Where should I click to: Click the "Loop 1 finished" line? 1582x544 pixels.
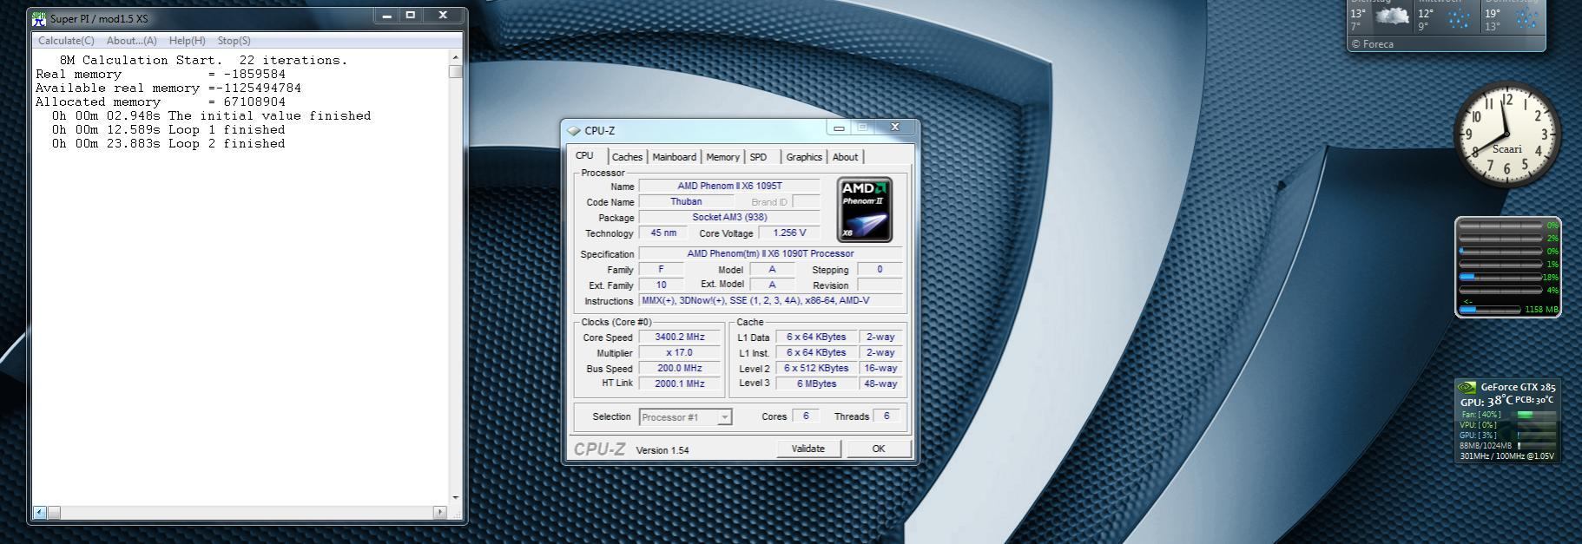pyautogui.click(x=168, y=129)
